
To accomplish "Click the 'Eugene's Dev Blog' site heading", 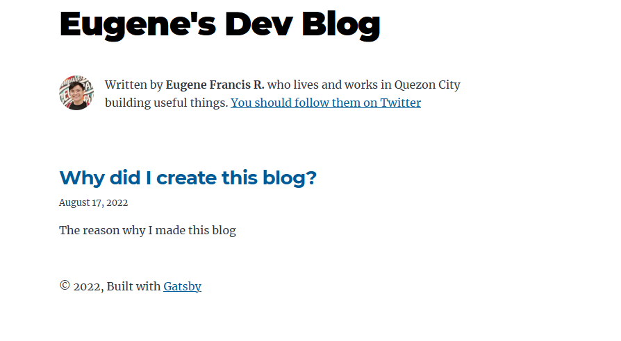I will click(220, 25).
